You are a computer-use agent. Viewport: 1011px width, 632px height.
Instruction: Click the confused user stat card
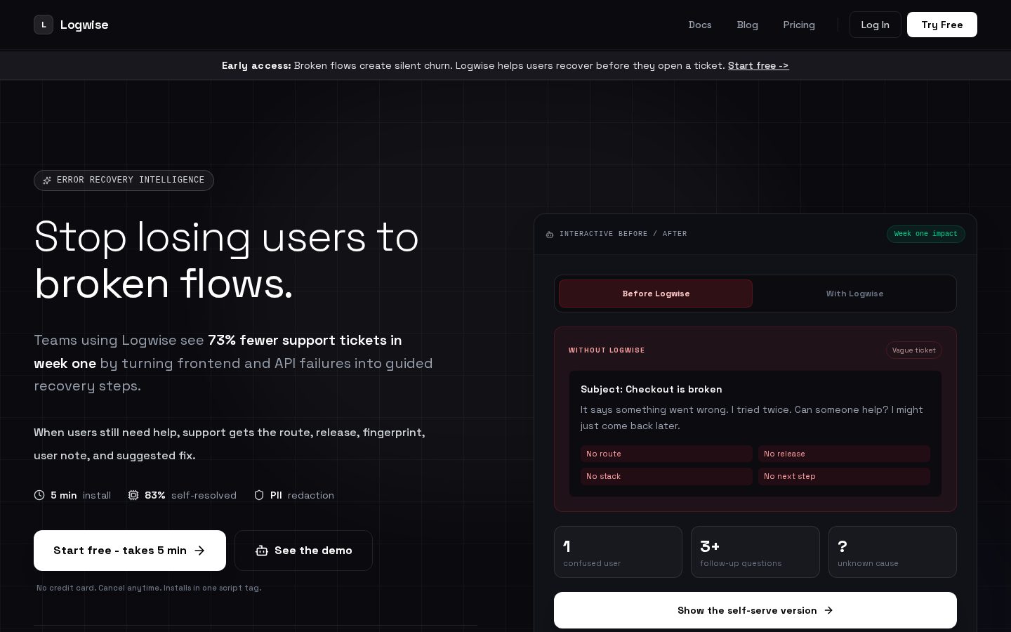coord(618,552)
